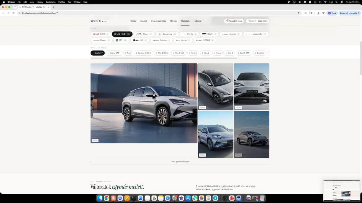Viewport: 362px width, 203px height.
Task: Click Relaunch to update
Action: (x=350, y=13)
